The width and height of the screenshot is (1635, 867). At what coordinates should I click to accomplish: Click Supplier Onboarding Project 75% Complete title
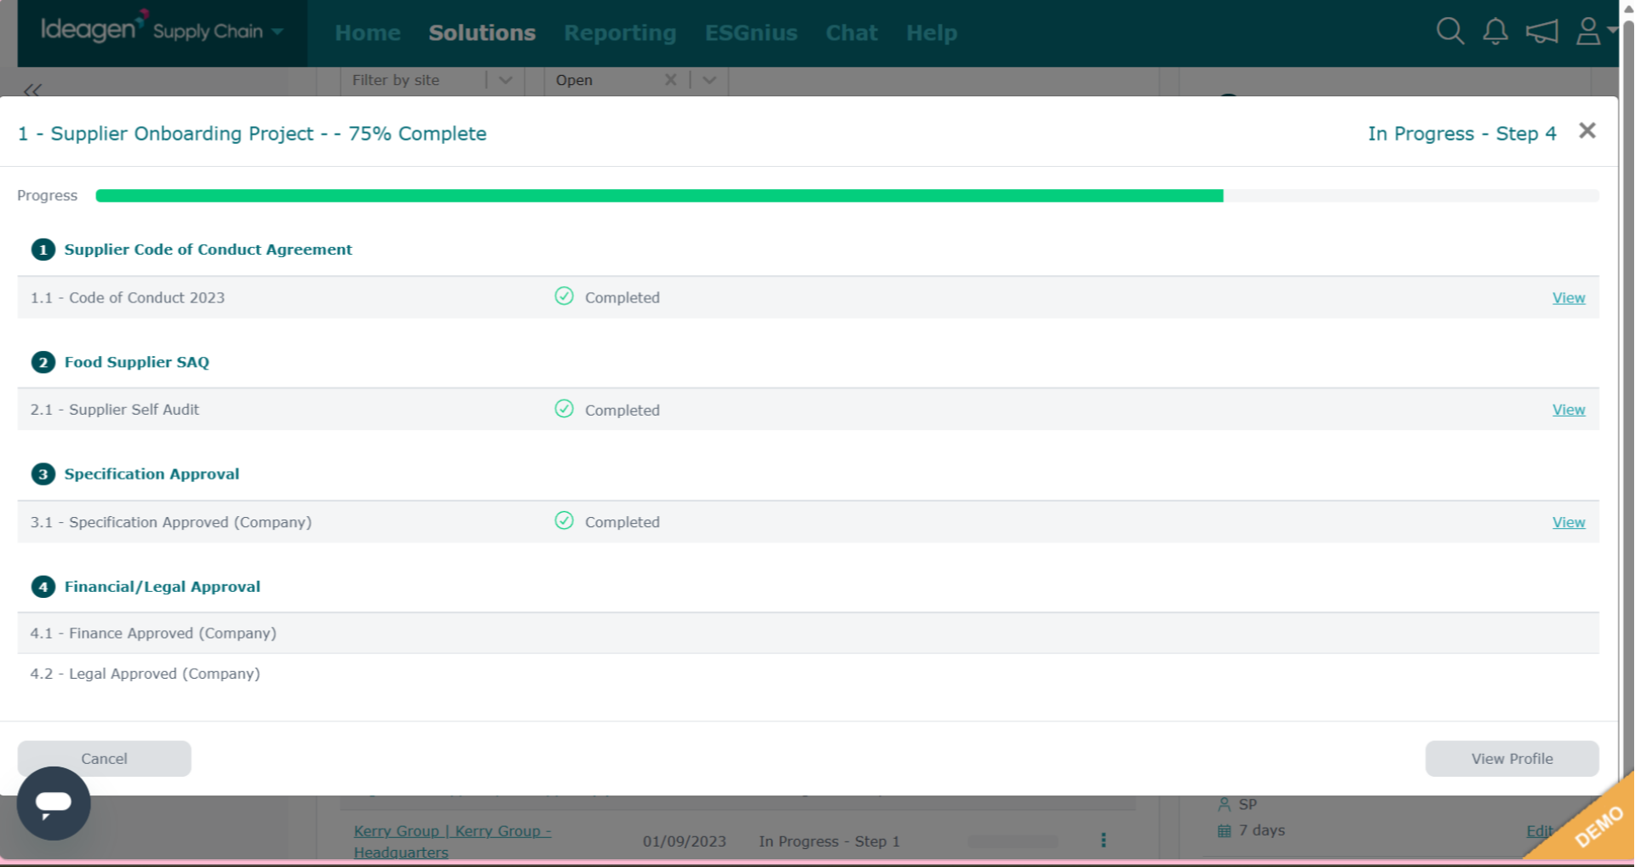point(252,134)
